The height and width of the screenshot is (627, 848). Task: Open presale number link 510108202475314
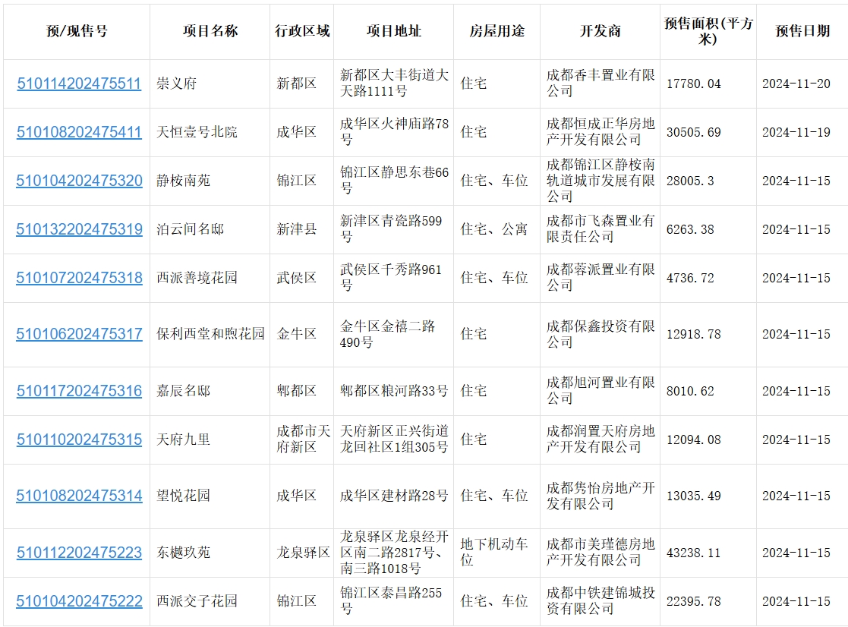coord(79,496)
